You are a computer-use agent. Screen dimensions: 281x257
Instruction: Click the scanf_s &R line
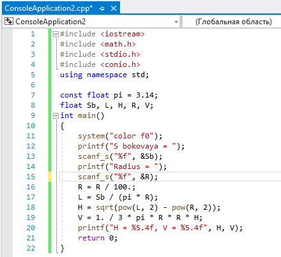[x=118, y=177]
